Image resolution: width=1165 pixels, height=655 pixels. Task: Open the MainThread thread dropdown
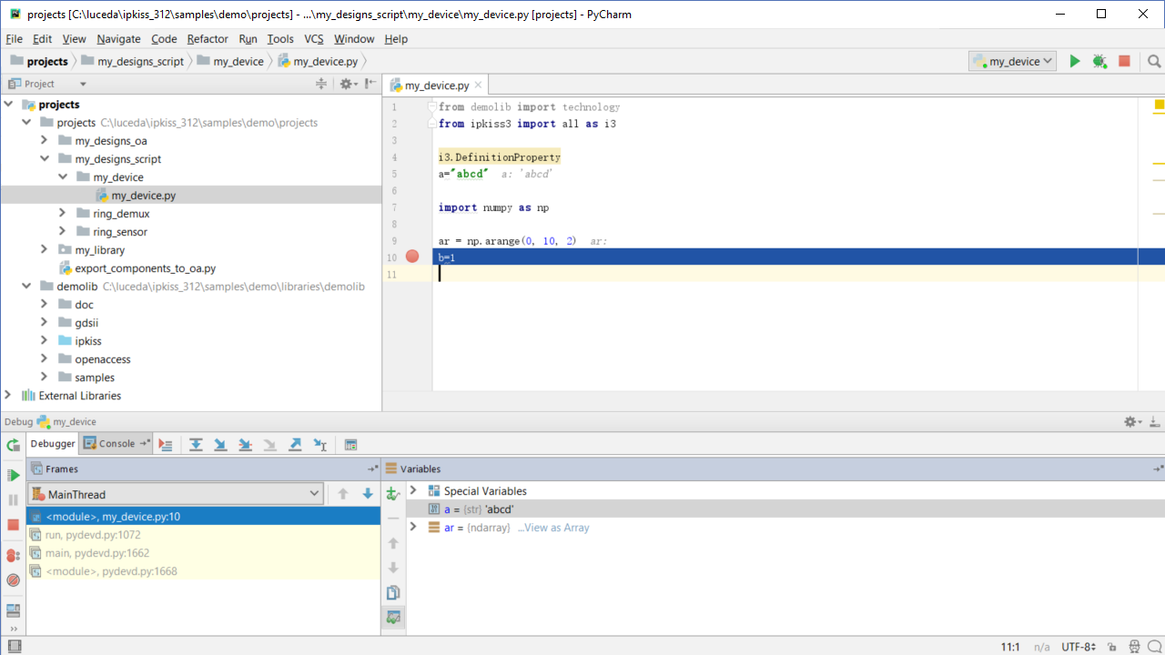176,494
